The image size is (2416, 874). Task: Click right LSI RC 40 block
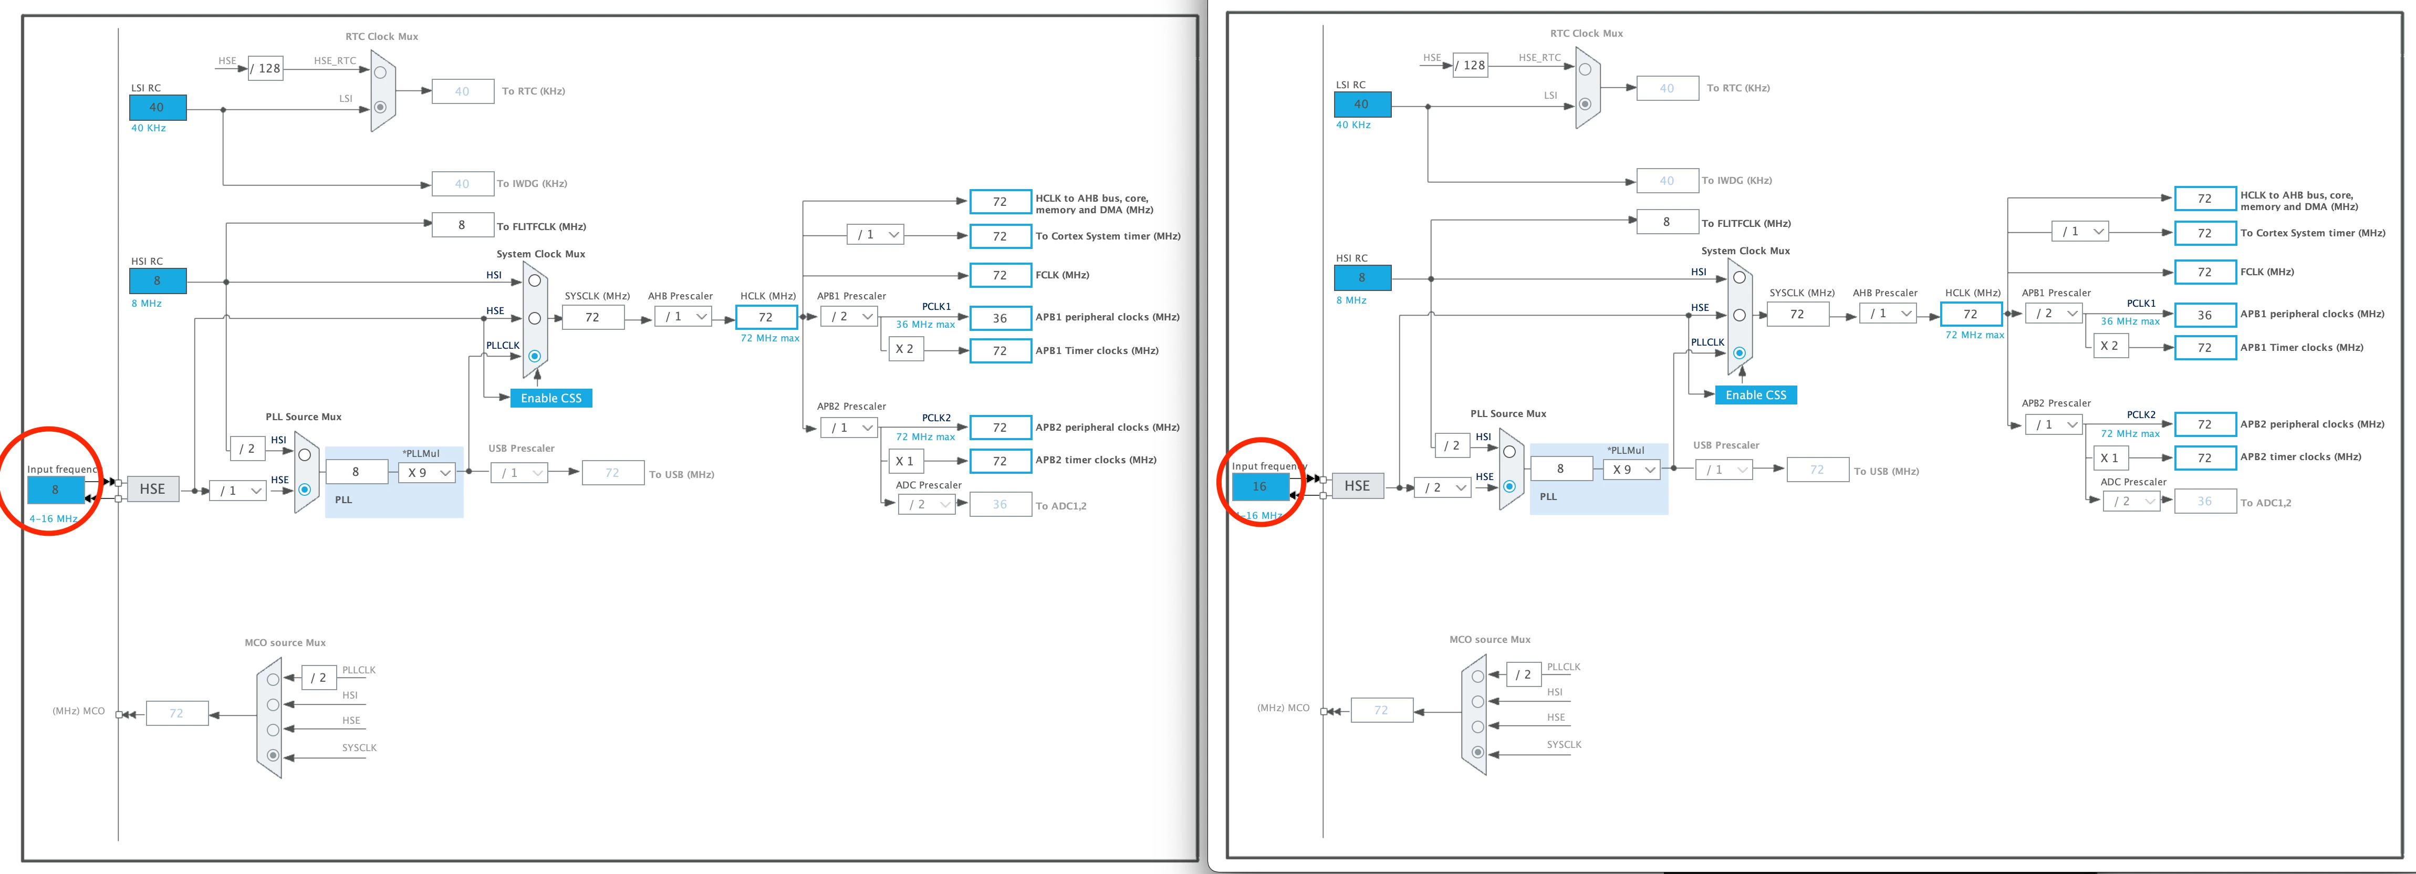[x=1363, y=104]
